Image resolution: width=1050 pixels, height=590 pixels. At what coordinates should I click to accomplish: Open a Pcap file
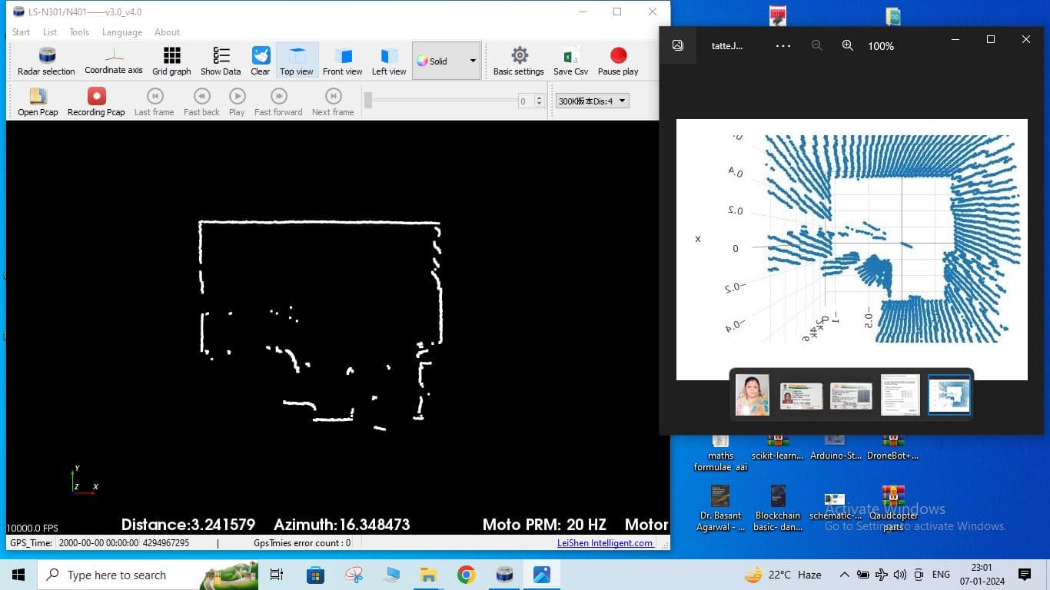pyautogui.click(x=38, y=101)
